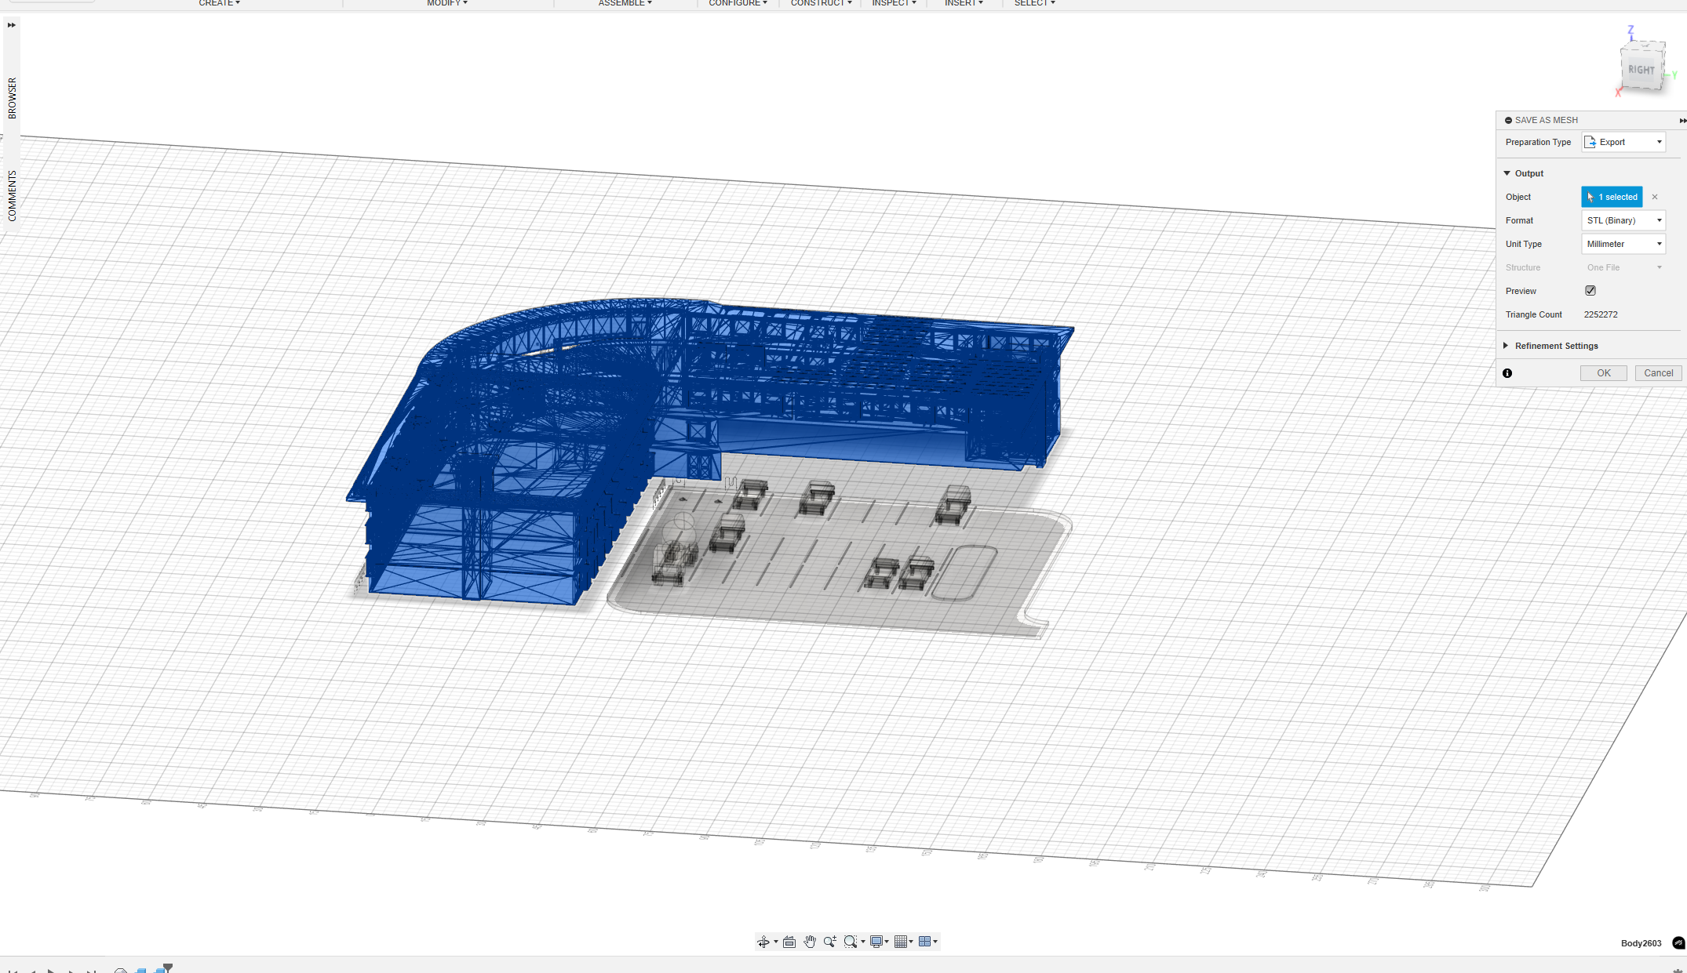
Task: Click the Look At tool icon
Action: pyautogui.click(x=789, y=942)
